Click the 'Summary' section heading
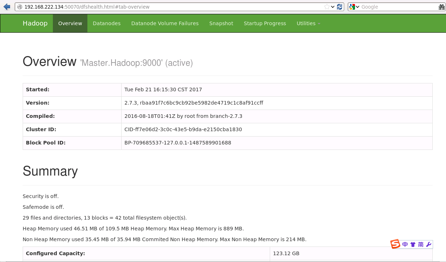 (50, 171)
